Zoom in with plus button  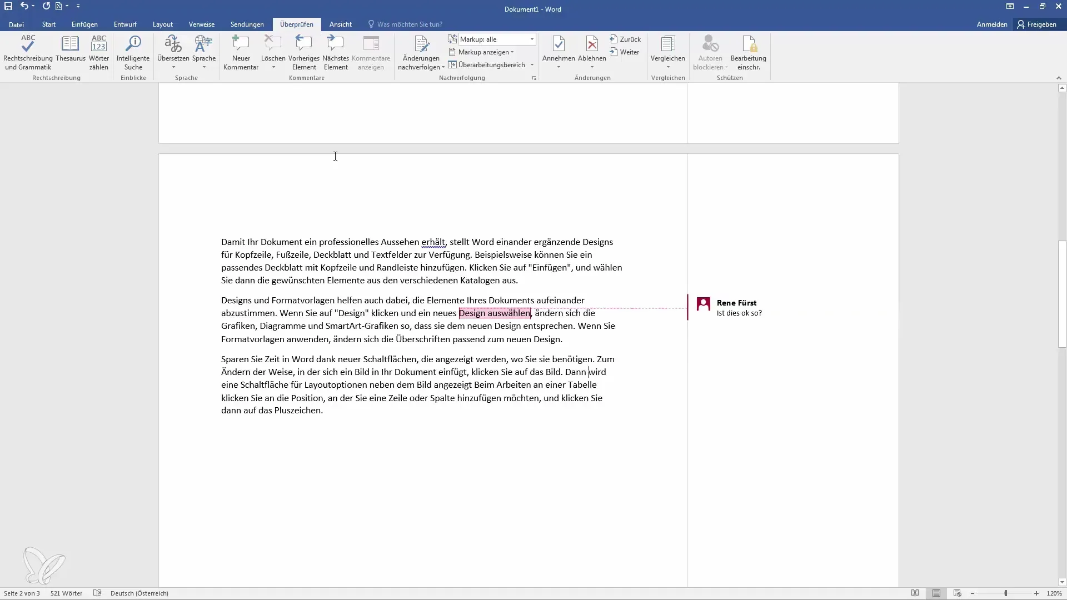pos(1036,593)
